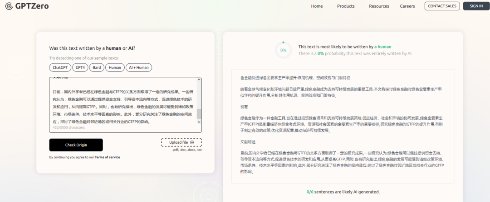490x202 pixels.
Task: Click the Check Origin button
Action: point(76,145)
